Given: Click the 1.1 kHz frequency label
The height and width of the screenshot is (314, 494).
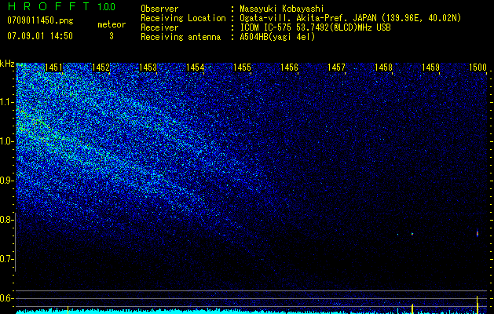Looking at the screenshot, I should [7, 102].
